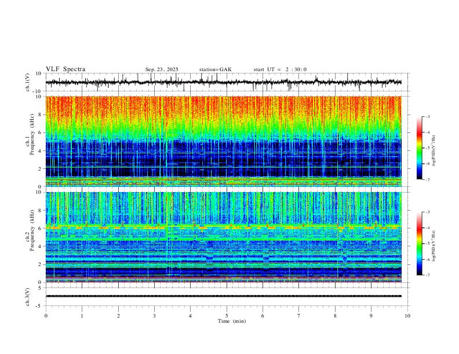Click the upper PSD color scale bar
This screenshot has width=459, height=354.
pyautogui.click(x=419, y=148)
